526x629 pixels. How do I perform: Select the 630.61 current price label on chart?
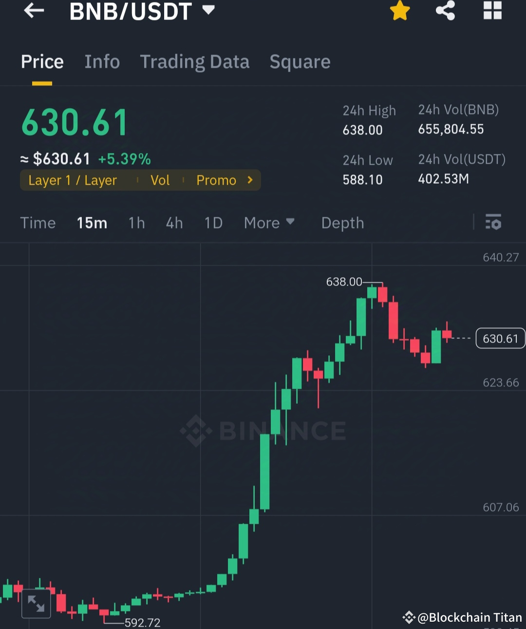point(500,338)
